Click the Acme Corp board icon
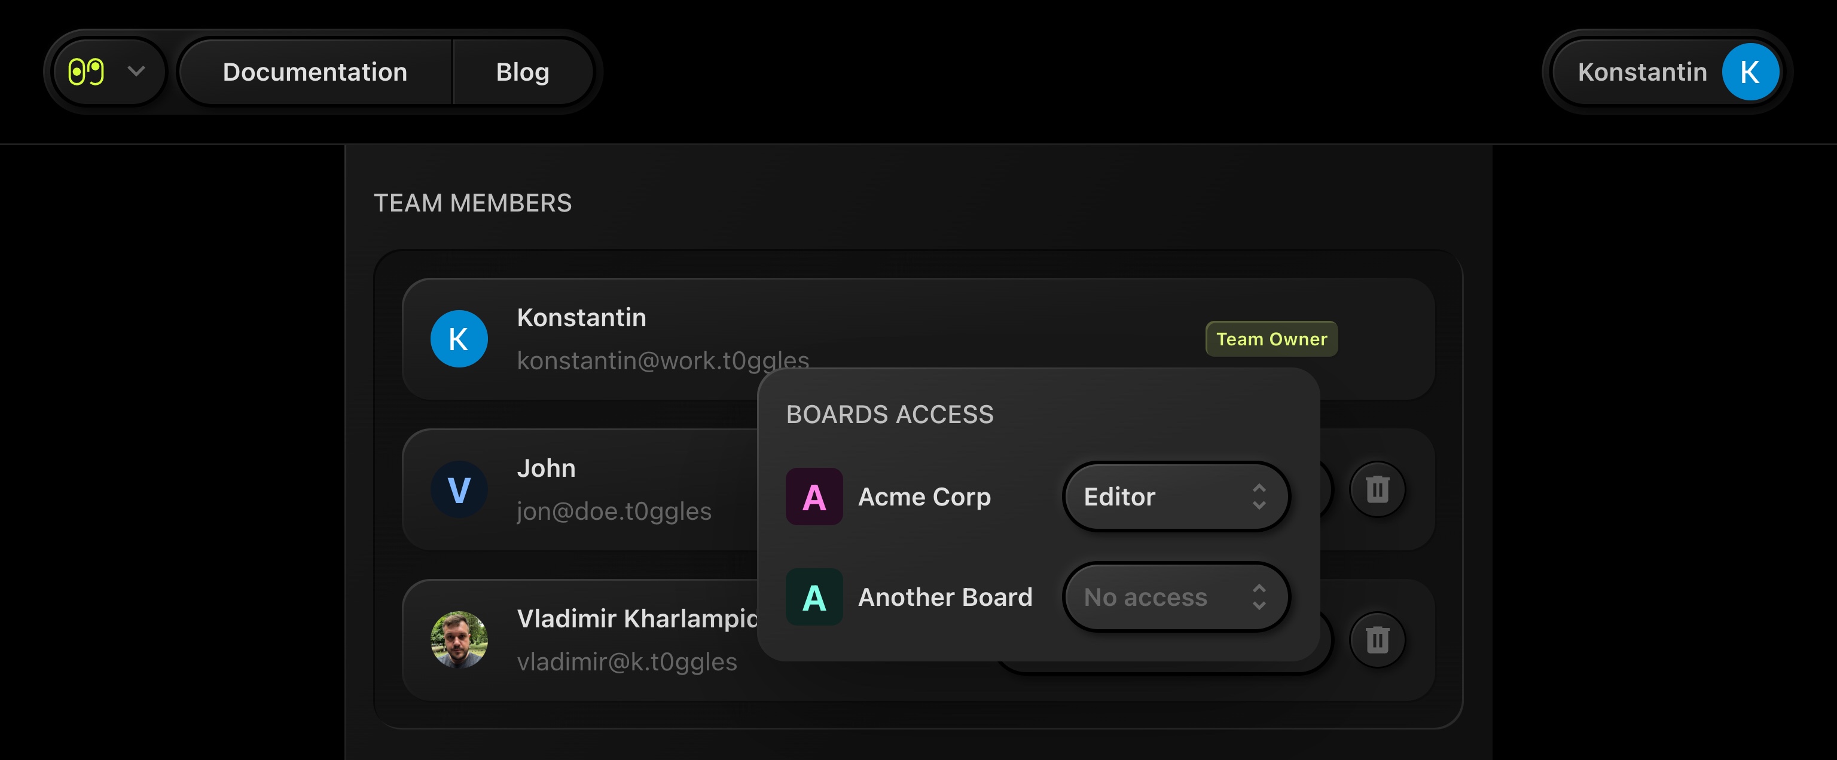Viewport: 1837px width, 760px height. (814, 497)
